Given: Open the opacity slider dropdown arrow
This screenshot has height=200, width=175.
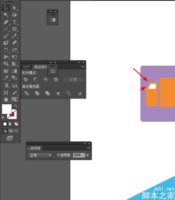Looking at the screenshot, I should click(87, 155).
